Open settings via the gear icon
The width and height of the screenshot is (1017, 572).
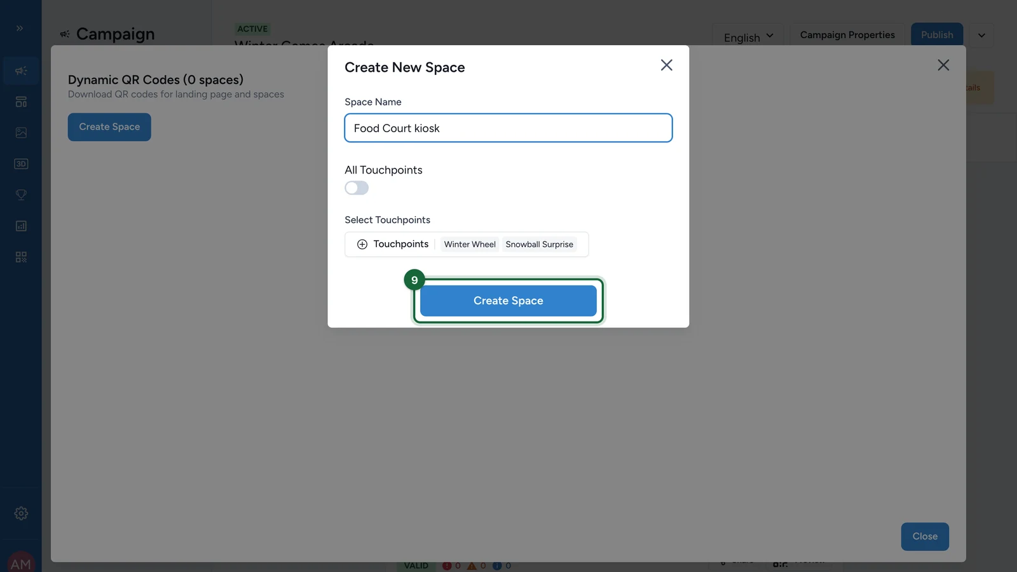coord(21,514)
